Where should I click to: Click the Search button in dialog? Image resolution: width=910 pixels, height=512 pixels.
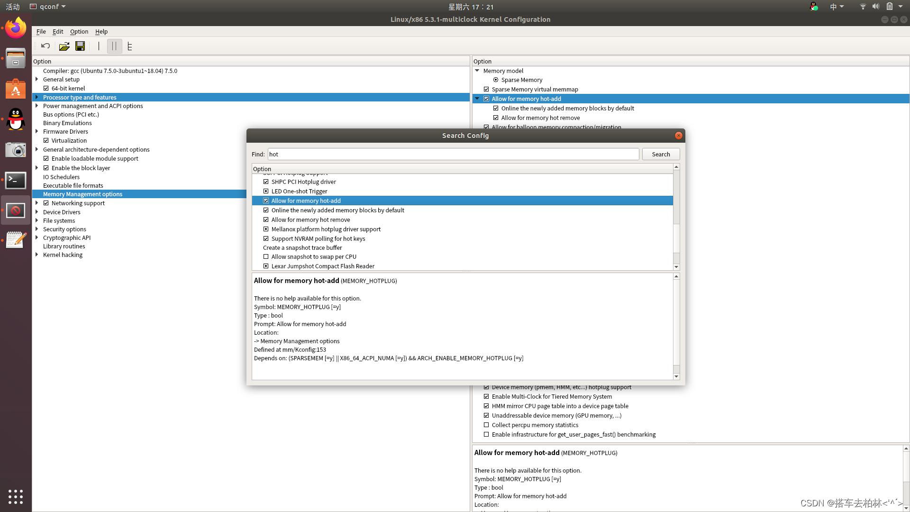tap(660, 154)
